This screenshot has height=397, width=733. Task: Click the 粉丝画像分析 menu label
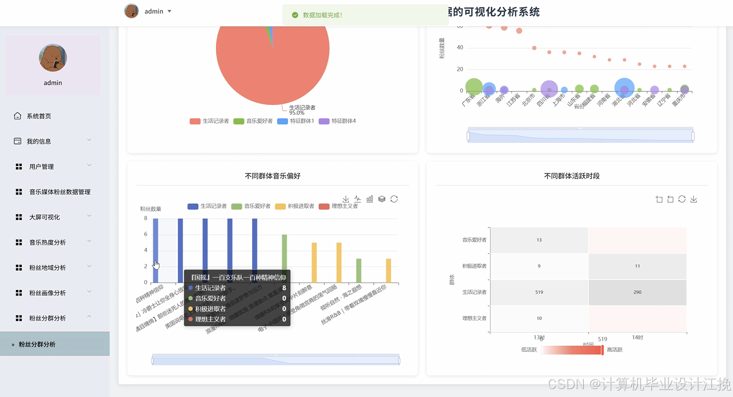point(48,293)
